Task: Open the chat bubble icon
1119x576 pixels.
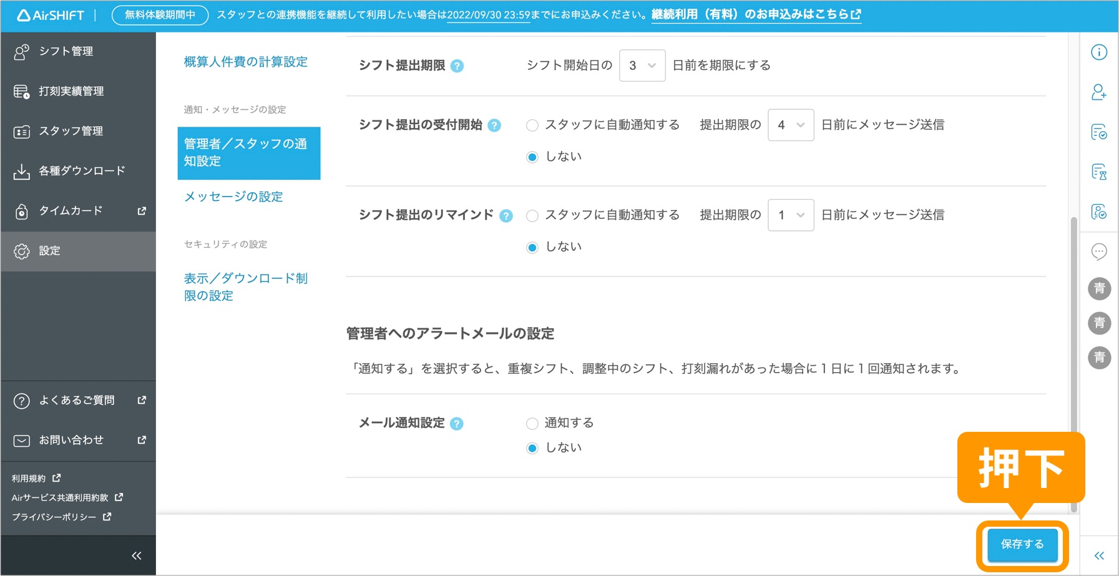Action: click(1099, 251)
